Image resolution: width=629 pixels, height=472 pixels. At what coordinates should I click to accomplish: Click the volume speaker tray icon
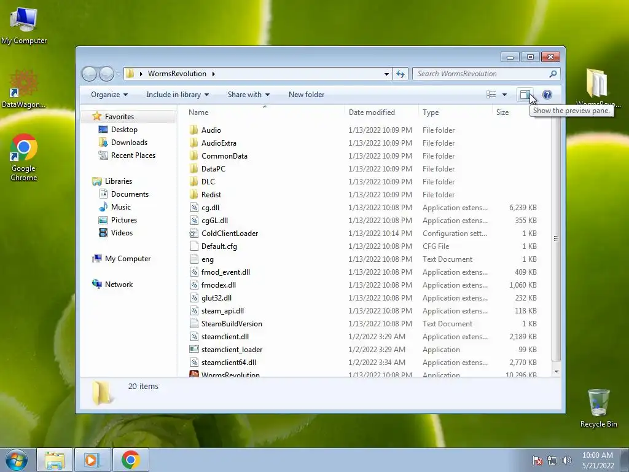tap(566, 460)
